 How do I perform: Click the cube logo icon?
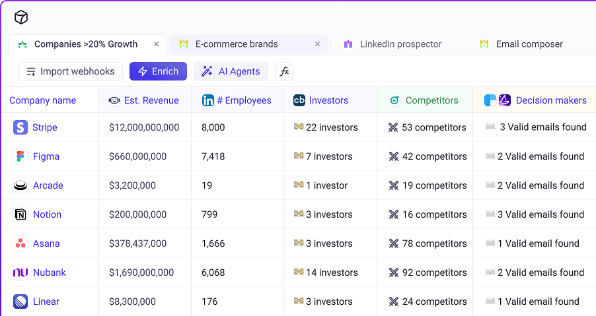[x=21, y=17]
